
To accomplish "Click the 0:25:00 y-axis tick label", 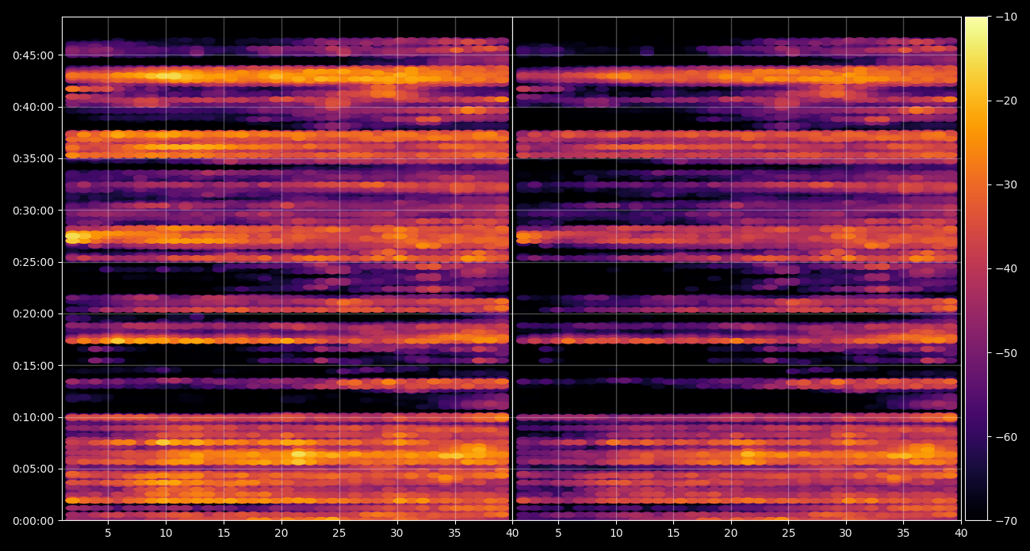I will 33,262.
